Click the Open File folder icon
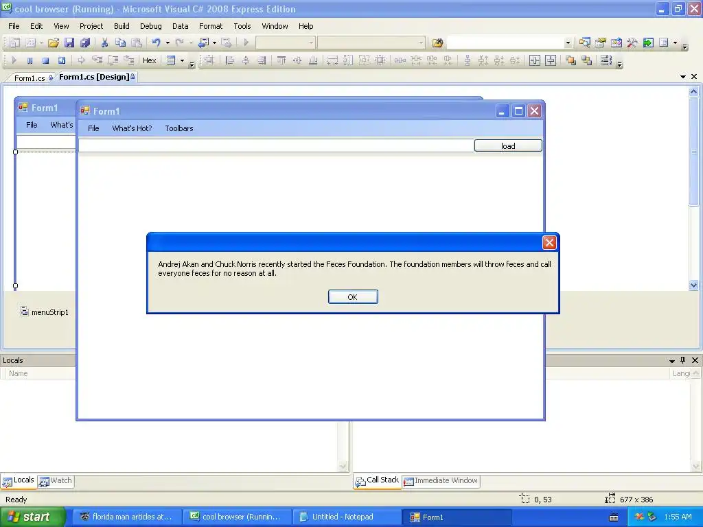 54,43
